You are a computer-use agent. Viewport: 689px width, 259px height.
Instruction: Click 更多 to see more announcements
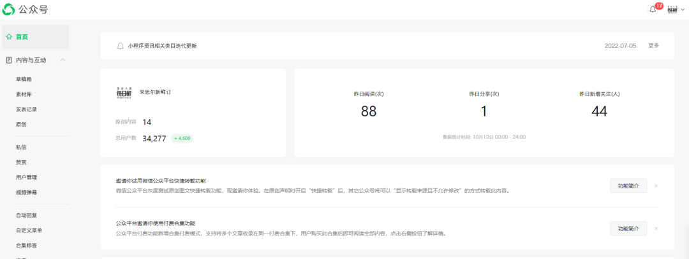click(654, 46)
